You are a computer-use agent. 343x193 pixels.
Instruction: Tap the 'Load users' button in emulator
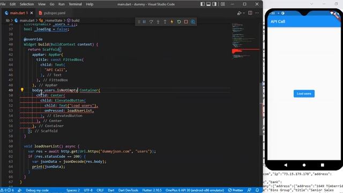point(304,94)
